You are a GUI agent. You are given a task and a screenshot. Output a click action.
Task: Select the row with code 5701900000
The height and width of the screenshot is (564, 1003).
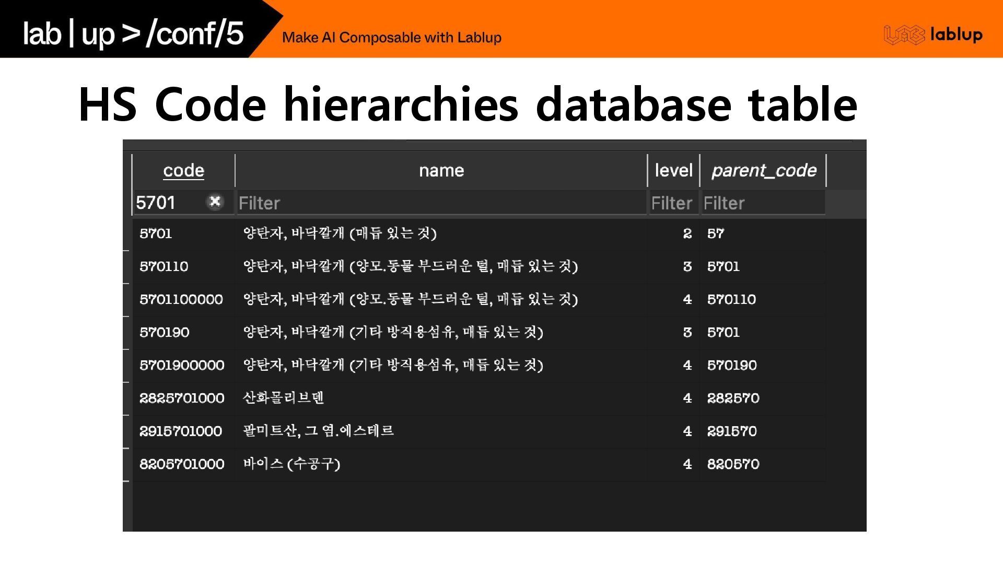[x=182, y=365]
